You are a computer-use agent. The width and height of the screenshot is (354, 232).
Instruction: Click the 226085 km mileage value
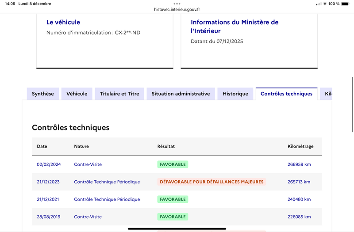[x=299, y=217]
